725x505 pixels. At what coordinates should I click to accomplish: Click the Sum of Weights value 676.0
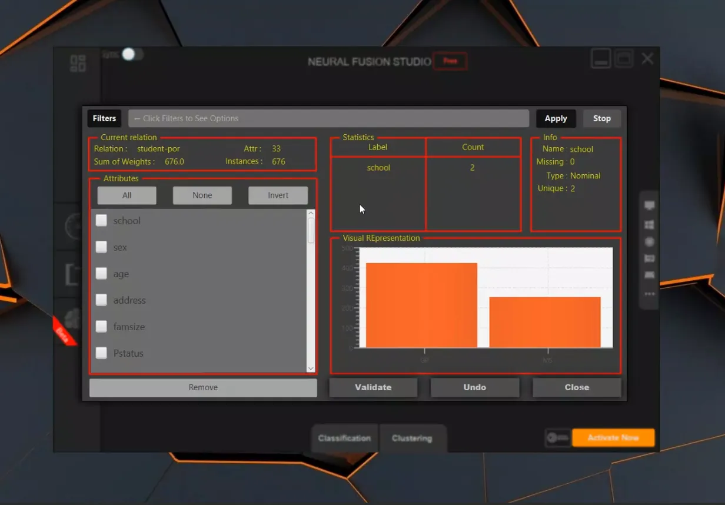click(x=174, y=162)
